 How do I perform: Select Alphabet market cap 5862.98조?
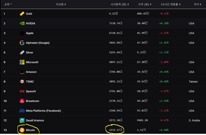tap(116, 43)
